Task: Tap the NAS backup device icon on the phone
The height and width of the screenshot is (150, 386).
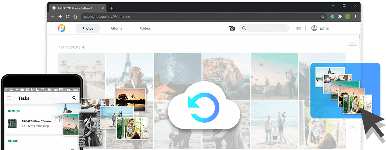Action: tap(12, 123)
